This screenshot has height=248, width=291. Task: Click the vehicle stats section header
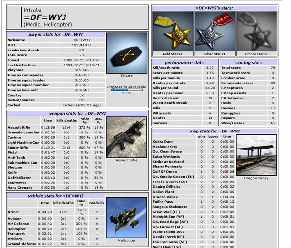[56, 196]
